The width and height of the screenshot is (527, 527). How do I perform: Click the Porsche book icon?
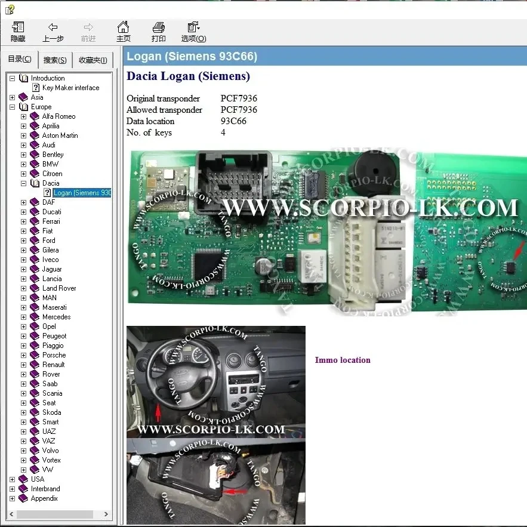[35, 355]
